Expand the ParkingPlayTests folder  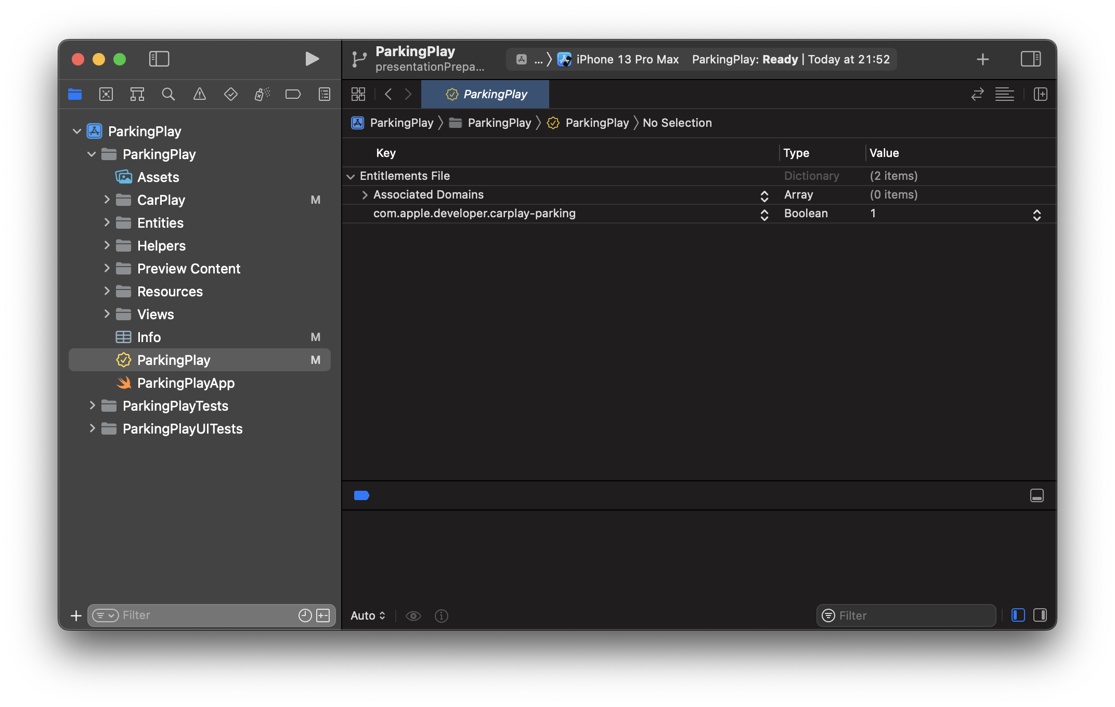(92, 405)
